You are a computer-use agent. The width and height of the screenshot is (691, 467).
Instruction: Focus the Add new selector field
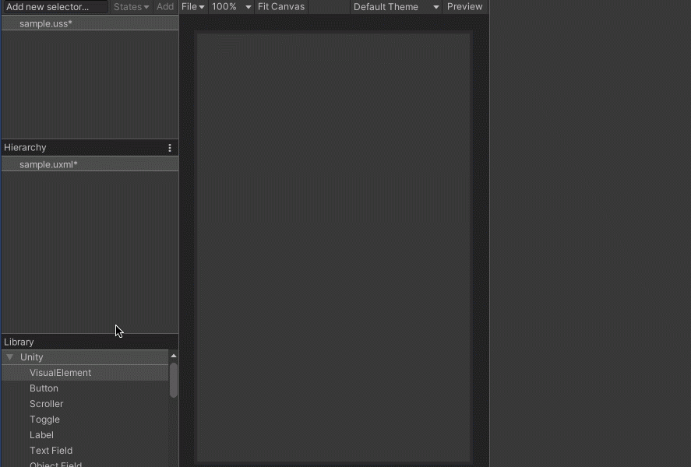[55, 7]
